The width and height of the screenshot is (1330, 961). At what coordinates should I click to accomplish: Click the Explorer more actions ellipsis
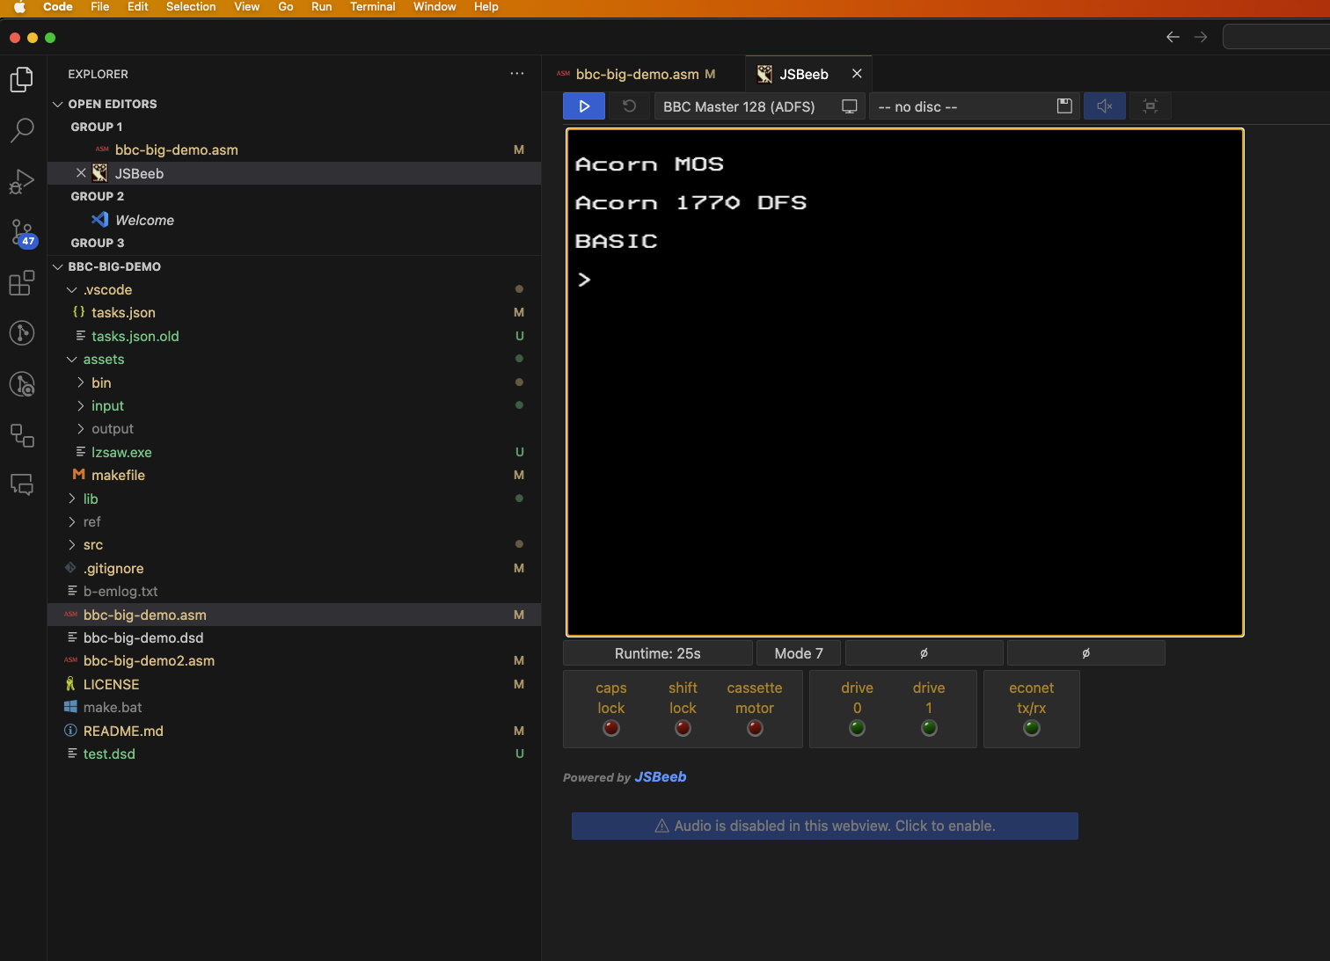pos(517,74)
